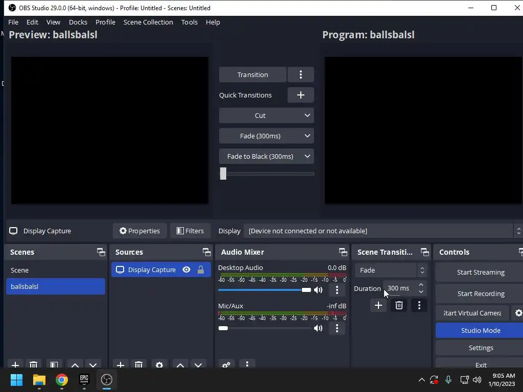Mute the Mic/Aux speaker icon
Screen dimensions: 523x392
point(318,328)
